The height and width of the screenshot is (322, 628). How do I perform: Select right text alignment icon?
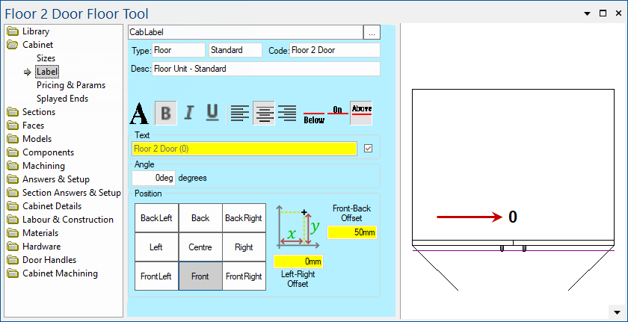click(287, 114)
